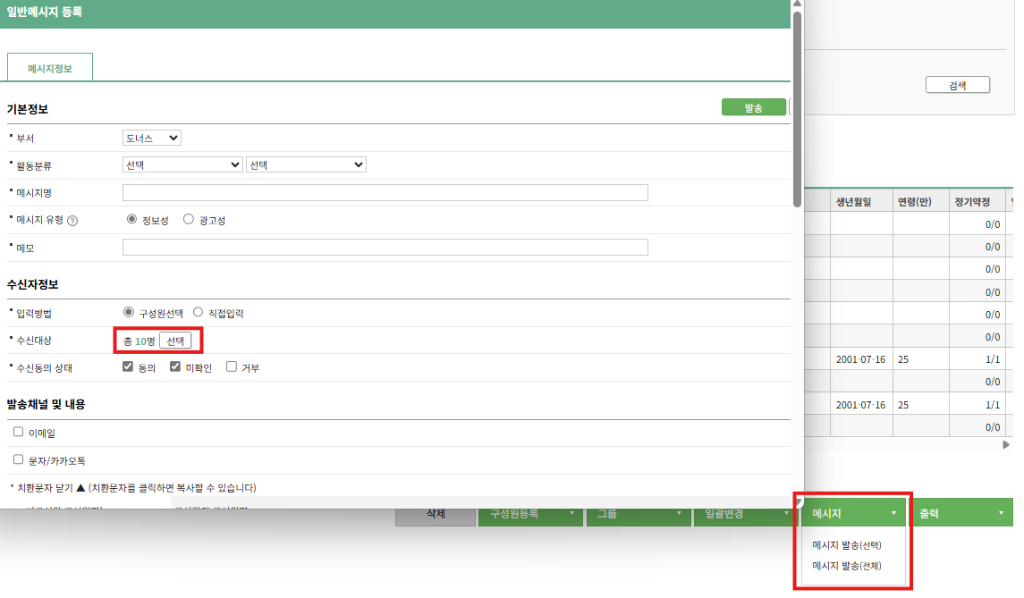Select the 광고성 message type radio

[x=189, y=219]
